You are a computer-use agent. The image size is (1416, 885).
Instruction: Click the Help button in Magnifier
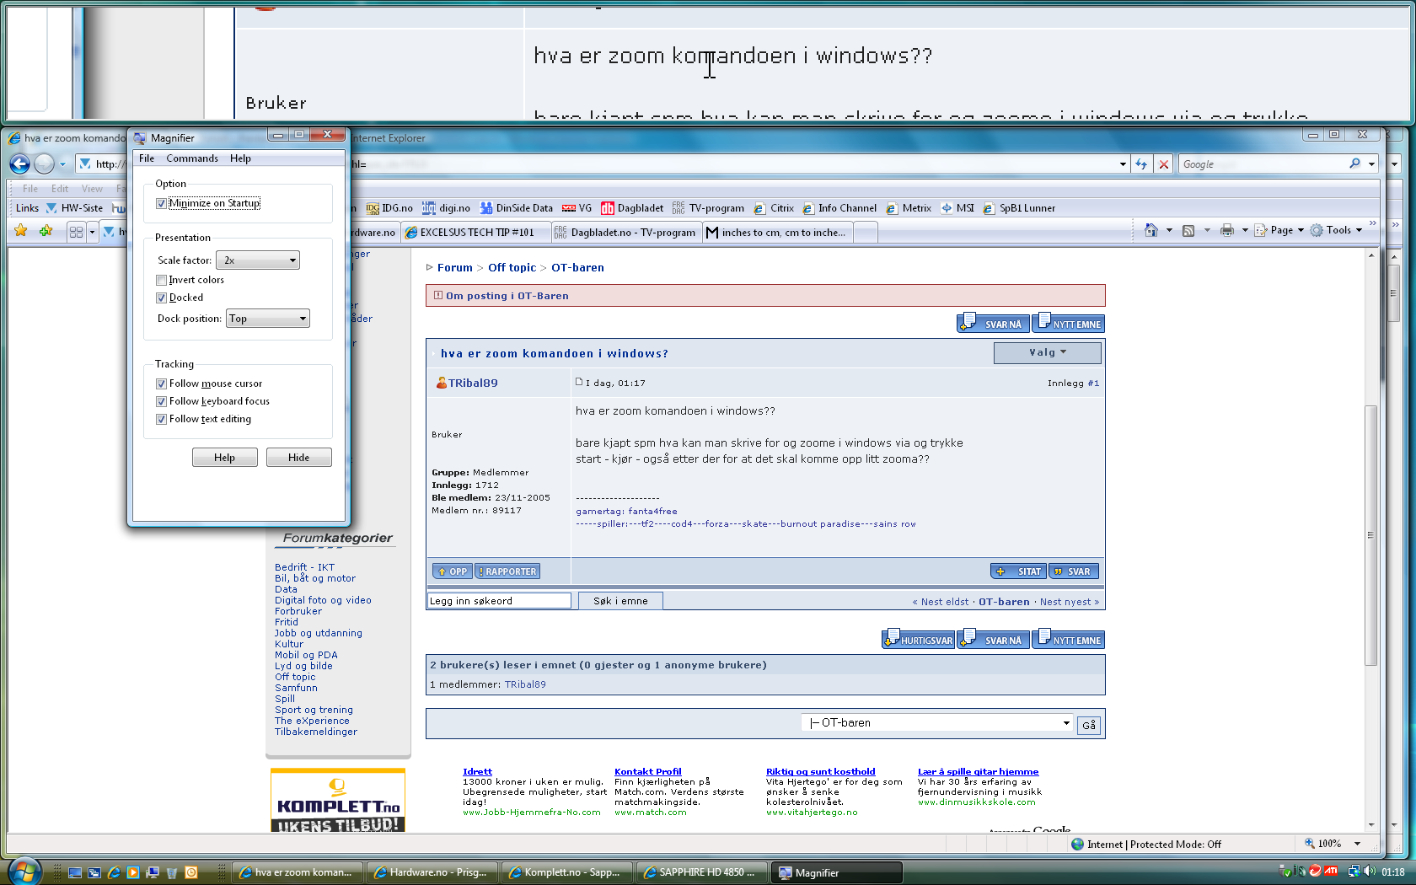[225, 458]
